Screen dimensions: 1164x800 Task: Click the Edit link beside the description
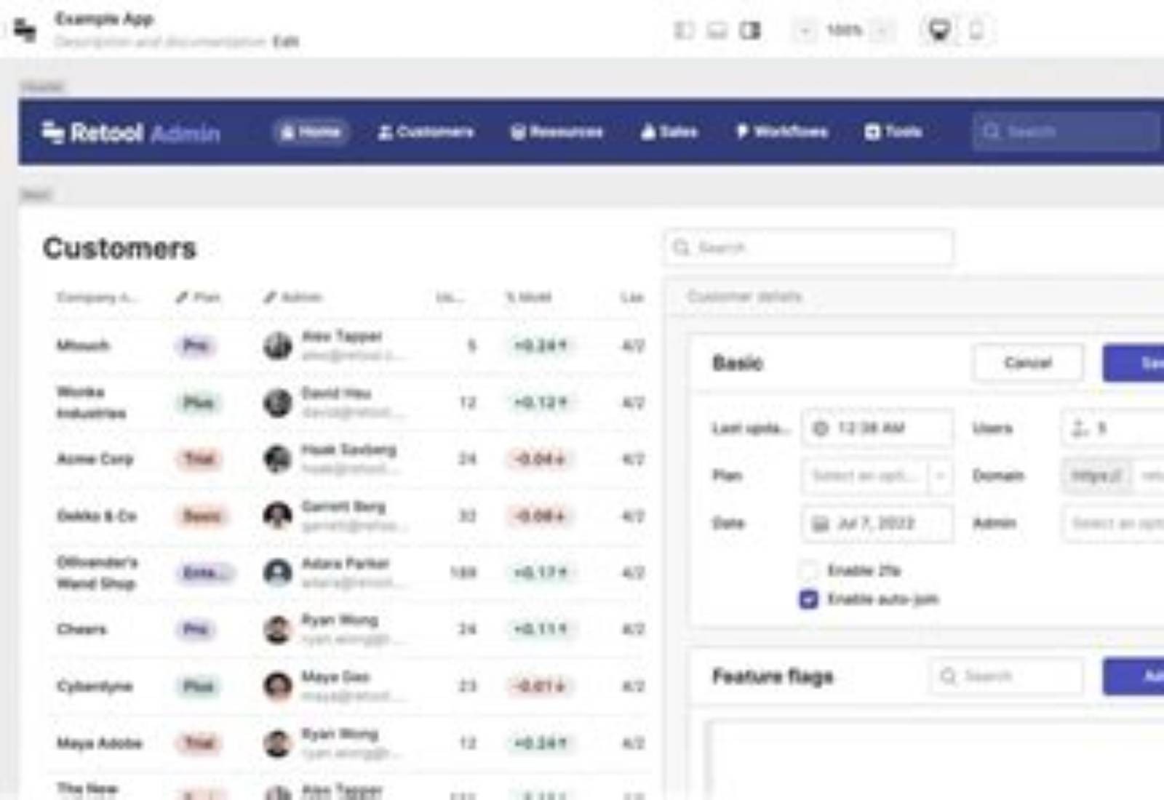pyautogui.click(x=286, y=41)
